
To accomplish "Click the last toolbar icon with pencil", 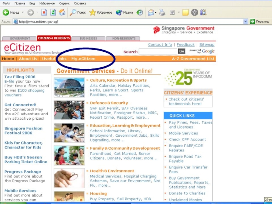I will point(203,13).
